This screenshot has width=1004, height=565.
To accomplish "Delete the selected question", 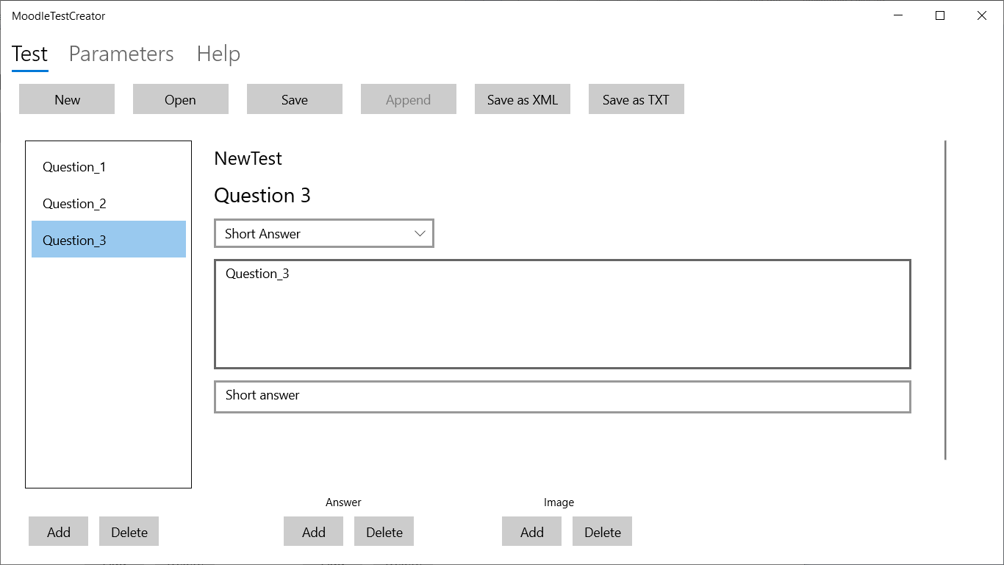I will click(x=129, y=532).
